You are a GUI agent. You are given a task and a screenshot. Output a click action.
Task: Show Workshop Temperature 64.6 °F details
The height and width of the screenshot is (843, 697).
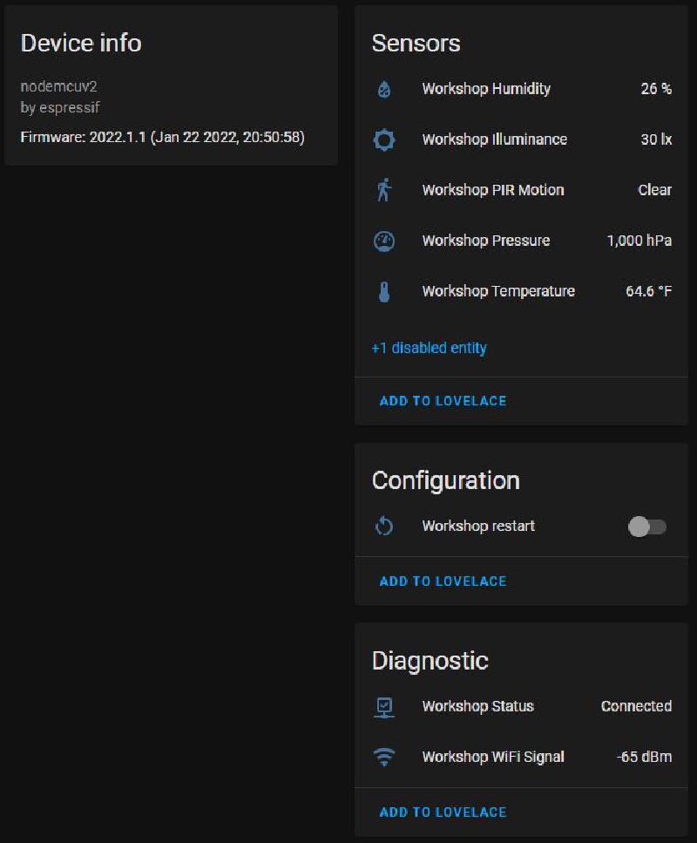click(x=648, y=291)
